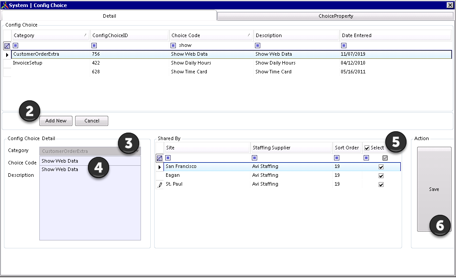456x278 pixels.
Task: Sort by Choice Code column header
Action: (x=211, y=35)
